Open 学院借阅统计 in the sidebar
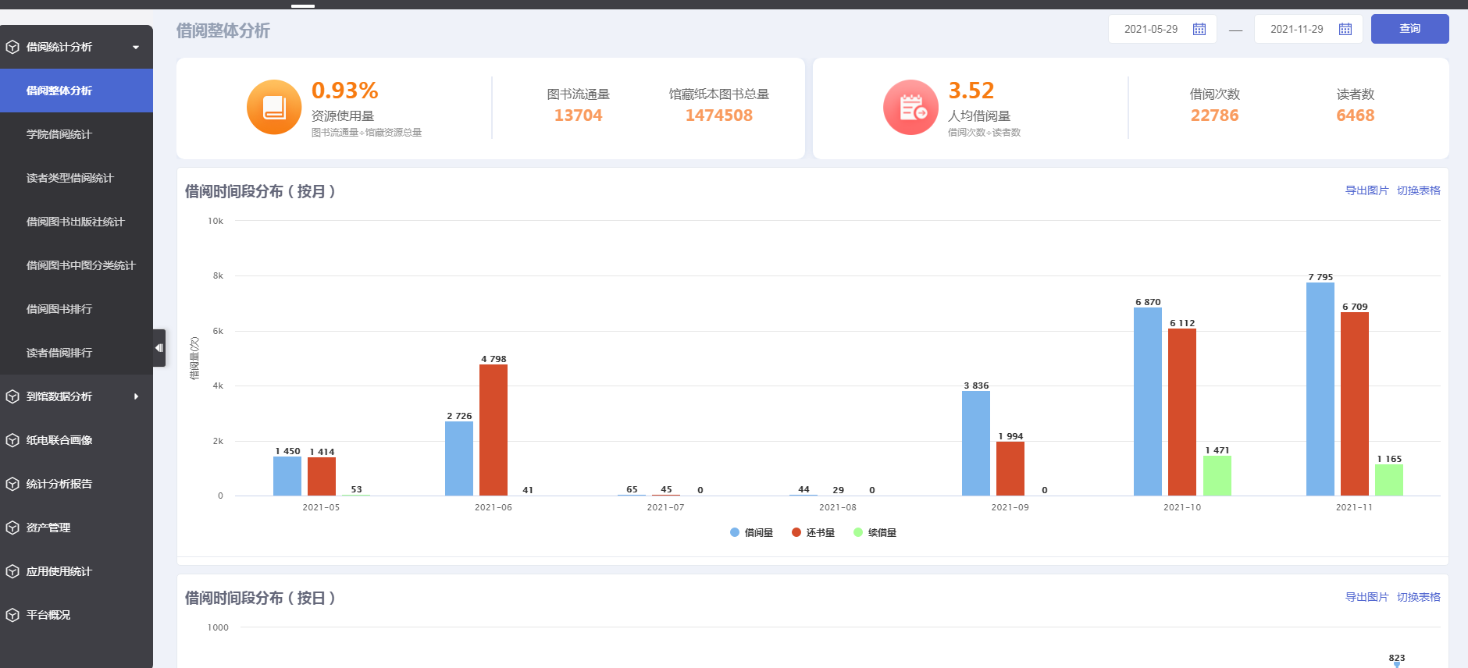Image resolution: width=1468 pixels, height=668 pixels. tap(59, 134)
